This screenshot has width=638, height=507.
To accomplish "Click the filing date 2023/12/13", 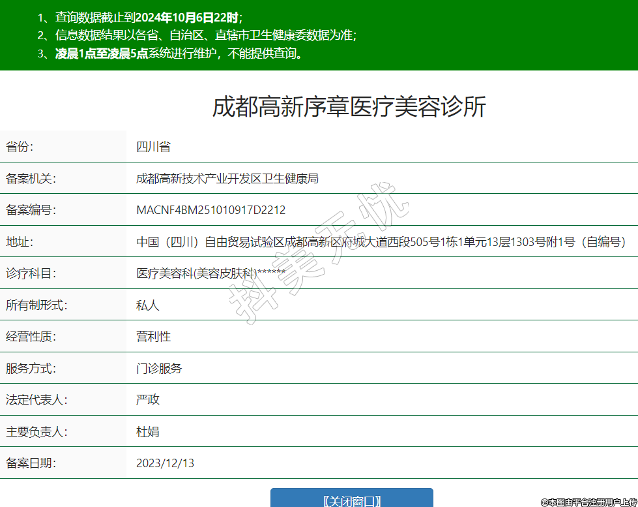I will tap(165, 463).
